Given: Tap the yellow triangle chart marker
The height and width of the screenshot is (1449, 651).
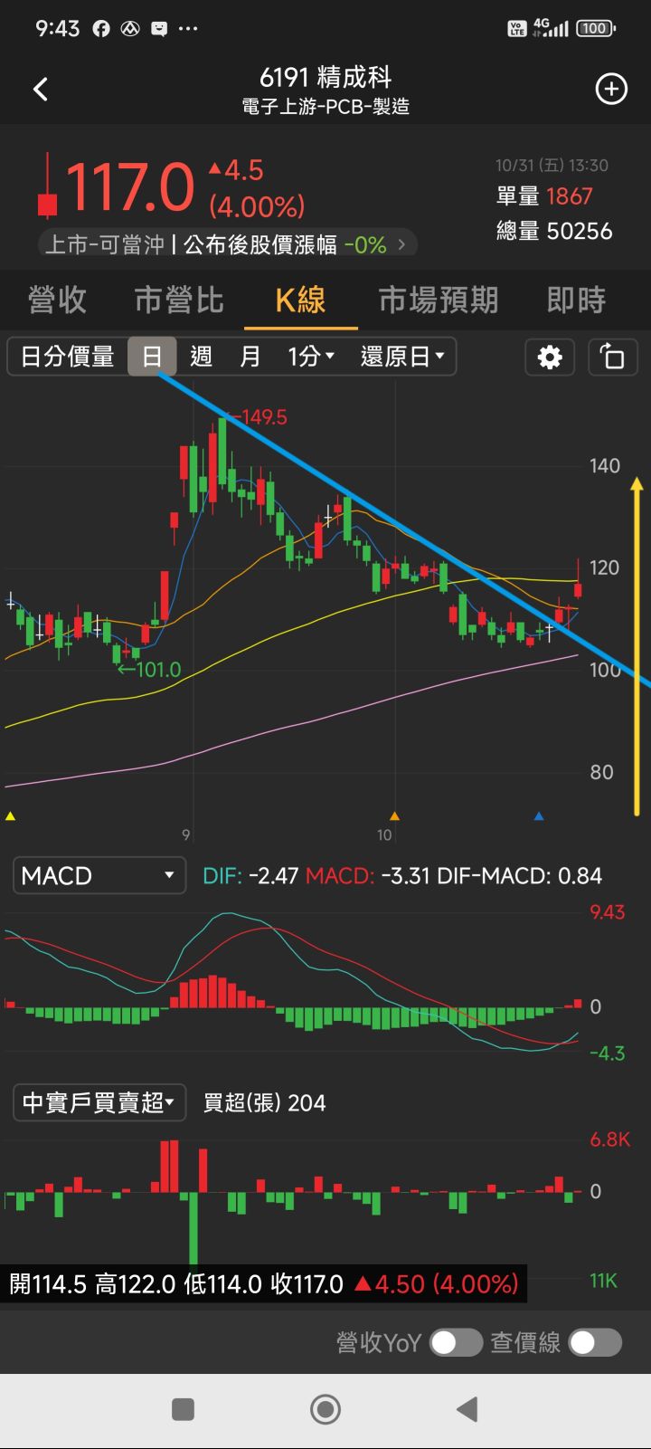Looking at the screenshot, I should [10, 815].
